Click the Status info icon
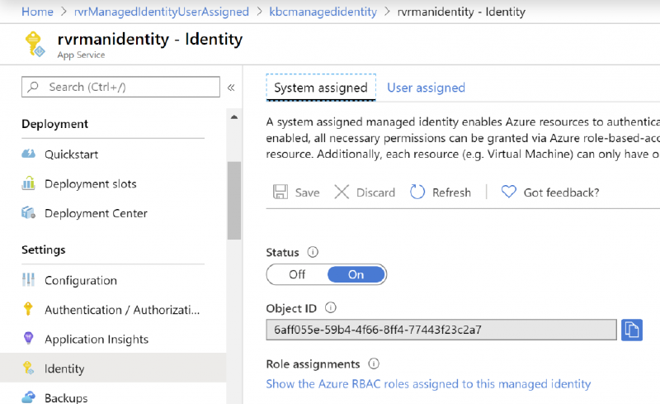The height and width of the screenshot is (404, 660). (x=313, y=253)
